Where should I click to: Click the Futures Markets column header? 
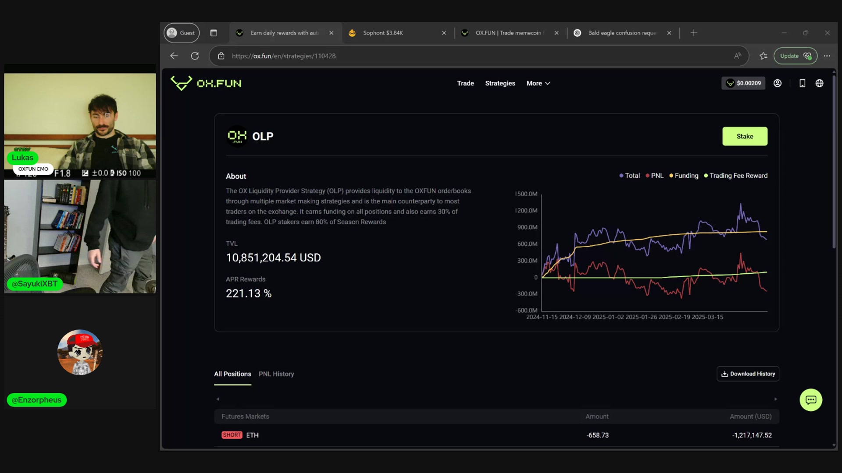(x=245, y=417)
